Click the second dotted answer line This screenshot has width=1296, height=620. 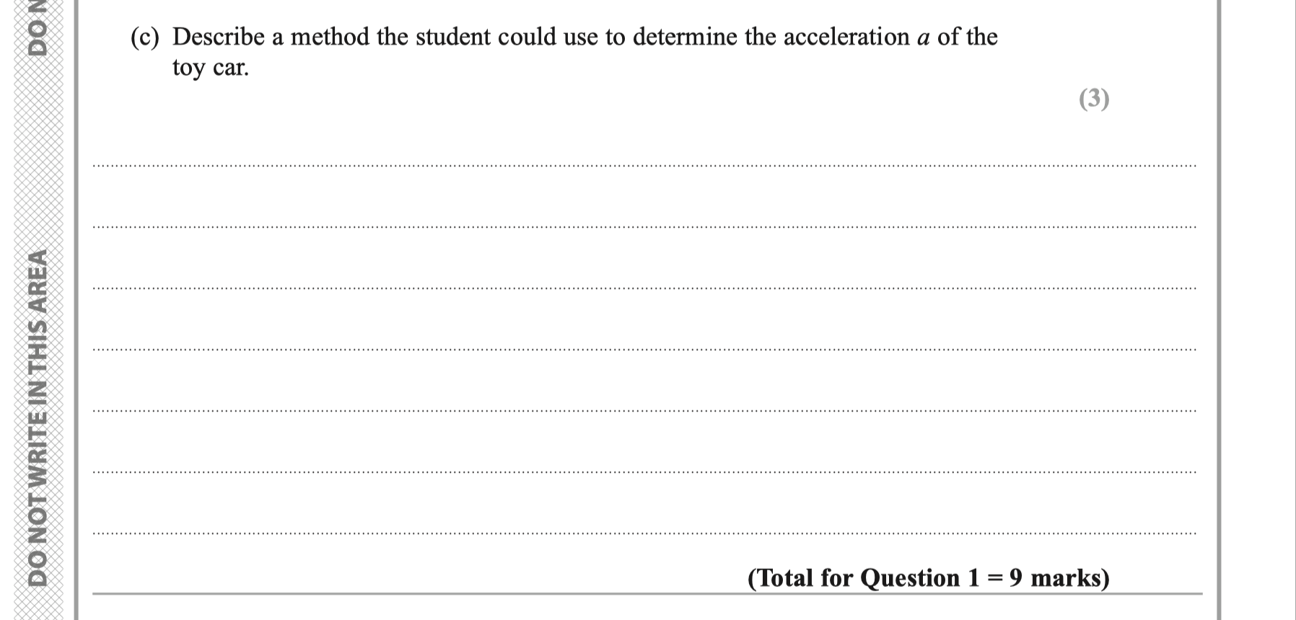coord(644,227)
